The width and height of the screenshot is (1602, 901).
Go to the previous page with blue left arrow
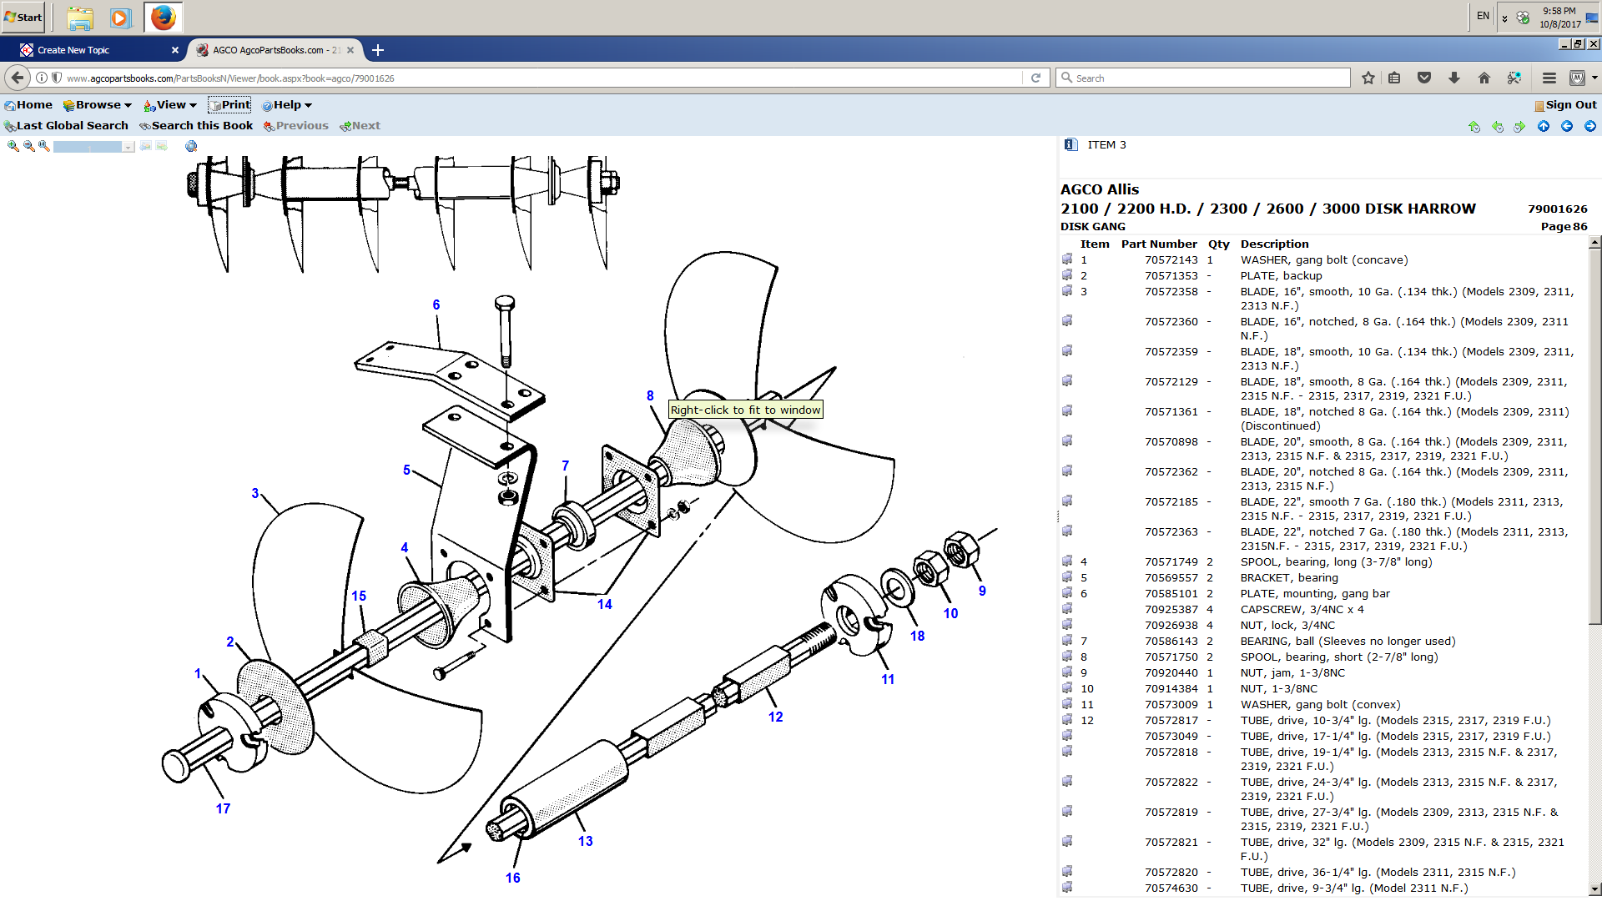[x=1567, y=126]
